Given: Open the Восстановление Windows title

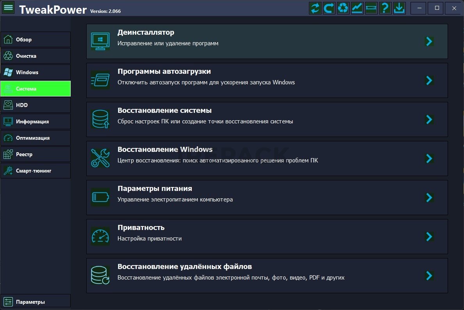Looking at the screenshot, I should pyautogui.click(x=165, y=150).
